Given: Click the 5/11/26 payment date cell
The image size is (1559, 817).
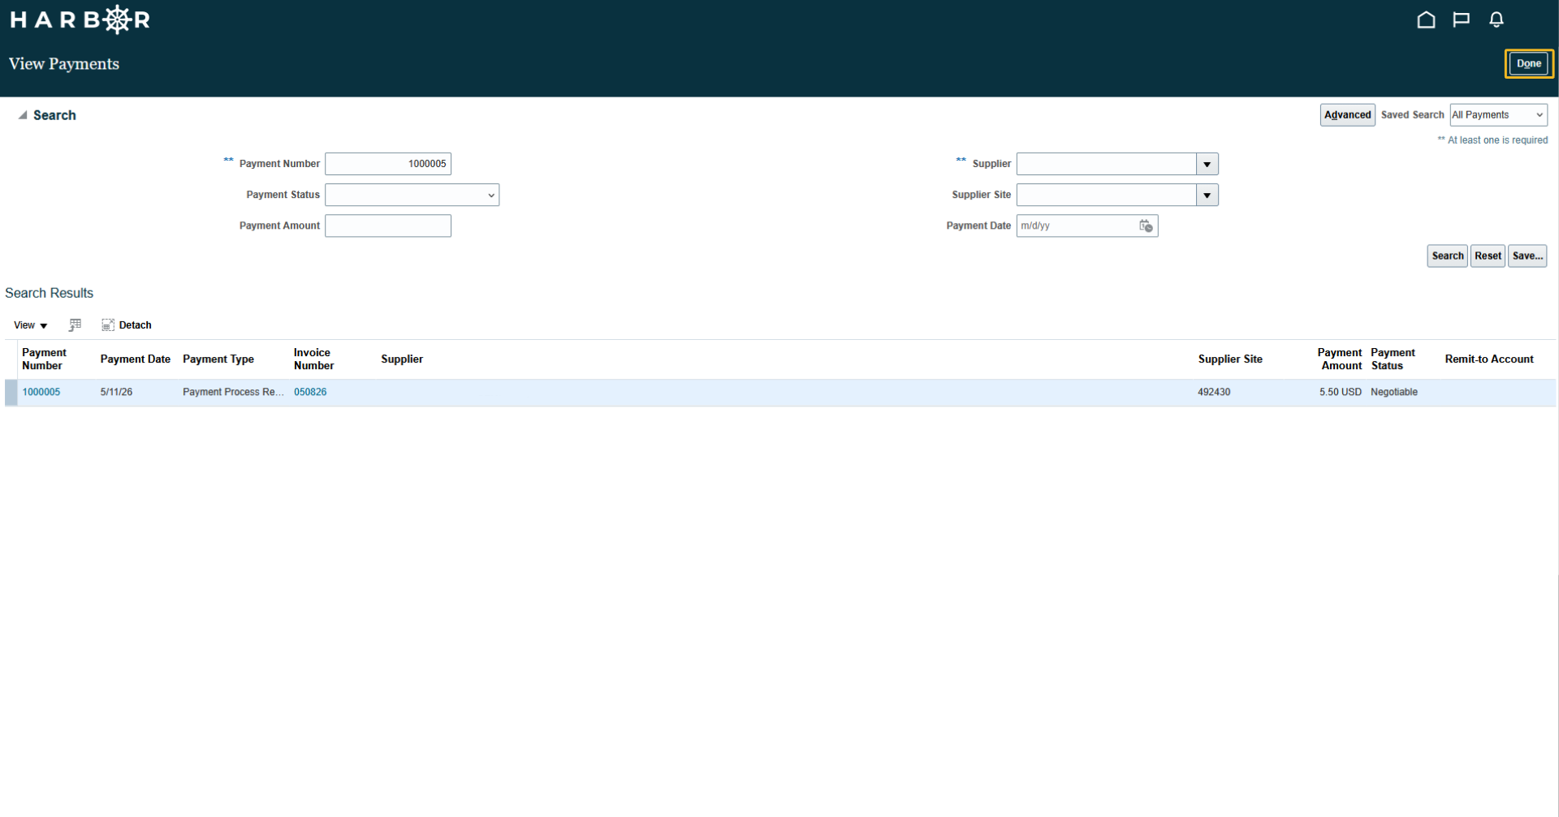Looking at the screenshot, I should [x=116, y=392].
